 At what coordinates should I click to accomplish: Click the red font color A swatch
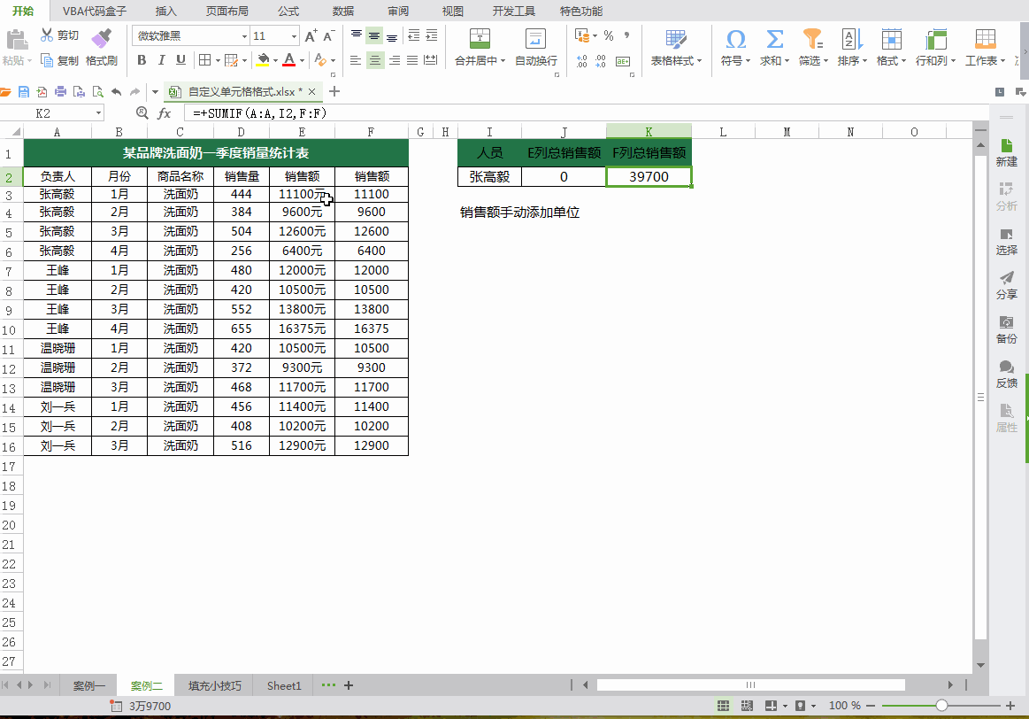[289, 60]
